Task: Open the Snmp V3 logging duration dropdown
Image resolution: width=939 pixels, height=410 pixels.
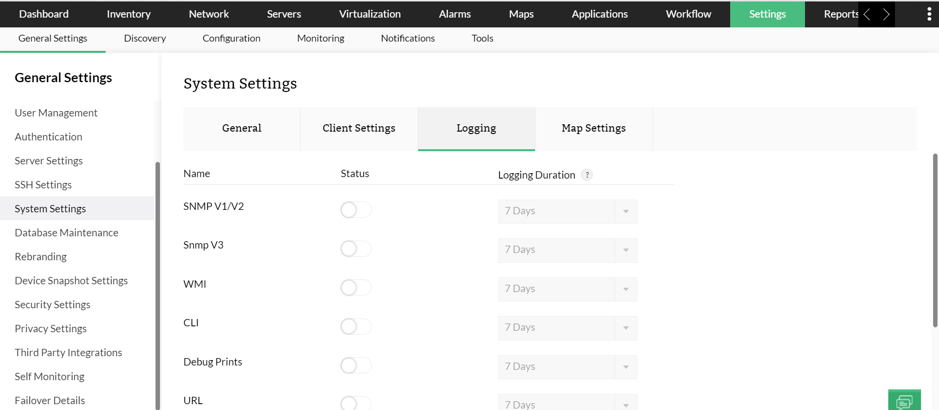Action: click(x=567, y=250)
